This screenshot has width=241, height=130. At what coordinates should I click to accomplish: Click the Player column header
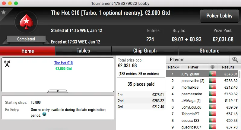pos(193,67)
